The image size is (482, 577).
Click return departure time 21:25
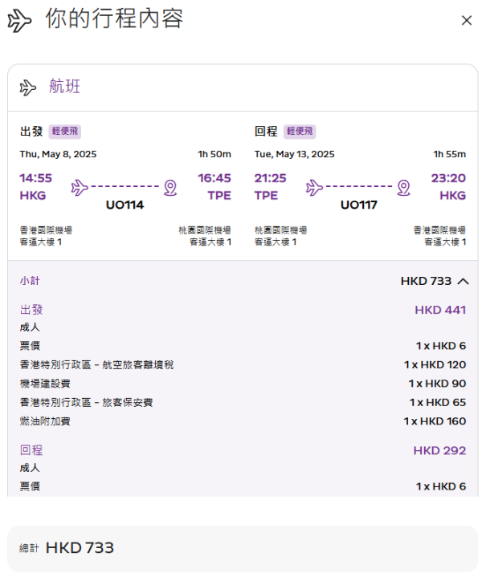click(270, 178)
